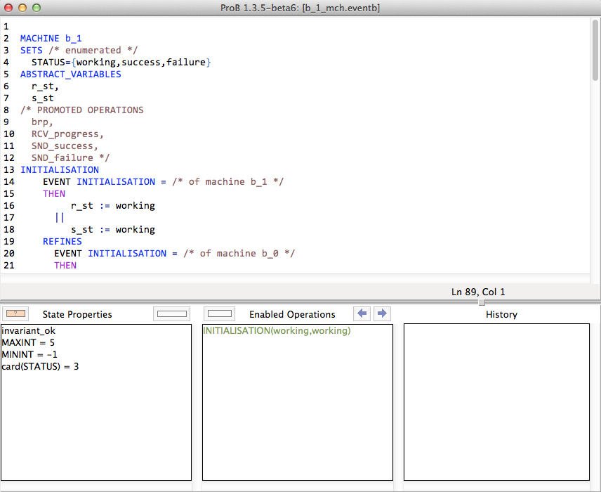Click the blank indicator box right of State Properties
This screenshot has width=601, height=492.
coord(171,313)
